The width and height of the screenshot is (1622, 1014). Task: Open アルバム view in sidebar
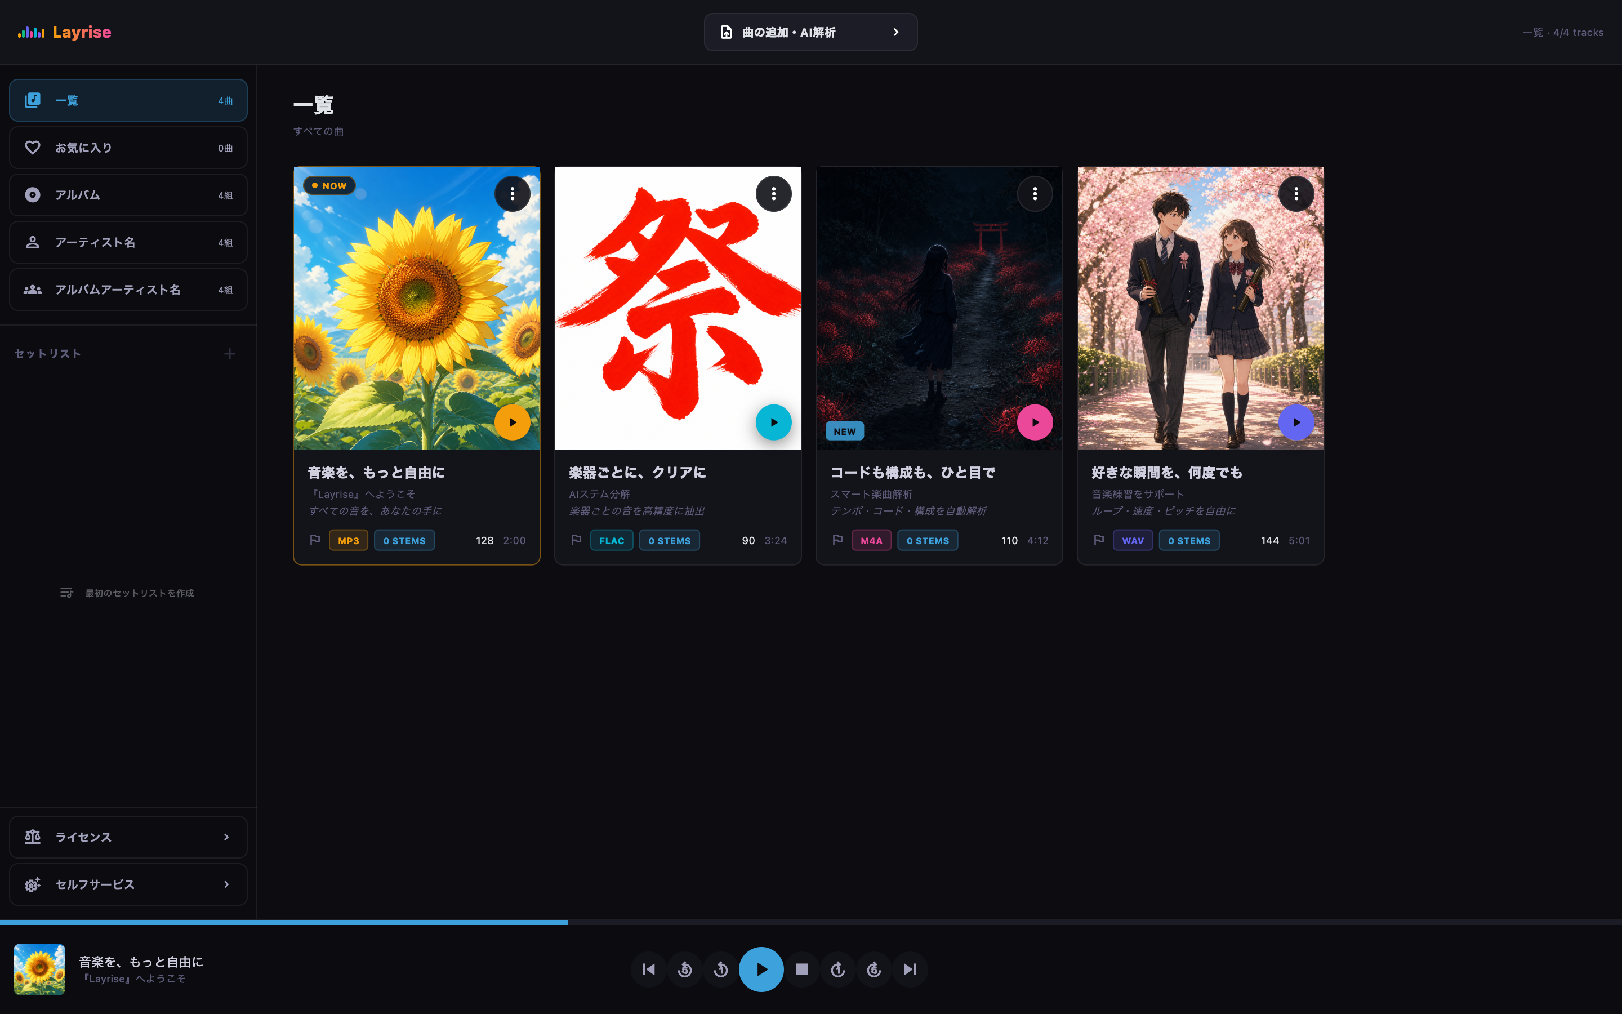click(x=128, y=195)
